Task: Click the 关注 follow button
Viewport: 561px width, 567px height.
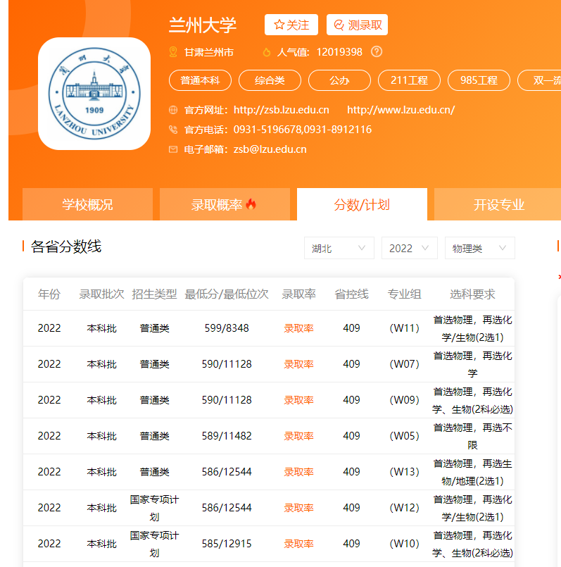Action: [291, 25]
